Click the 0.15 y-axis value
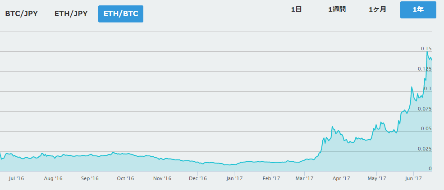Viewport: 444px width, 190px height. [x=426, y=49]
